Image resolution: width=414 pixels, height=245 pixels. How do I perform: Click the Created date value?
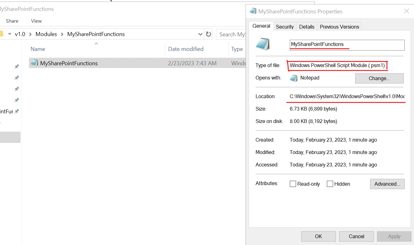pyautogui.click(x=333, y=140)
